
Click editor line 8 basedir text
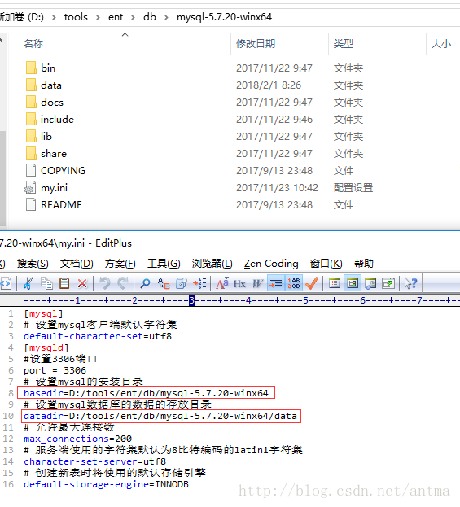click(x=146, y=393)
